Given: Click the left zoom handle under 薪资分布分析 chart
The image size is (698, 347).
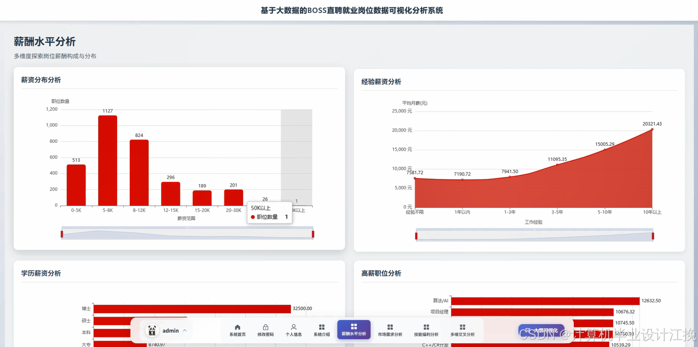Looking at the screenshot, I should coord(62,234).
